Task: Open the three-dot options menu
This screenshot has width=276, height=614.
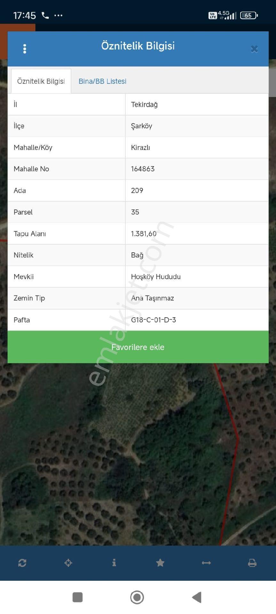Action: pos(25,49)
